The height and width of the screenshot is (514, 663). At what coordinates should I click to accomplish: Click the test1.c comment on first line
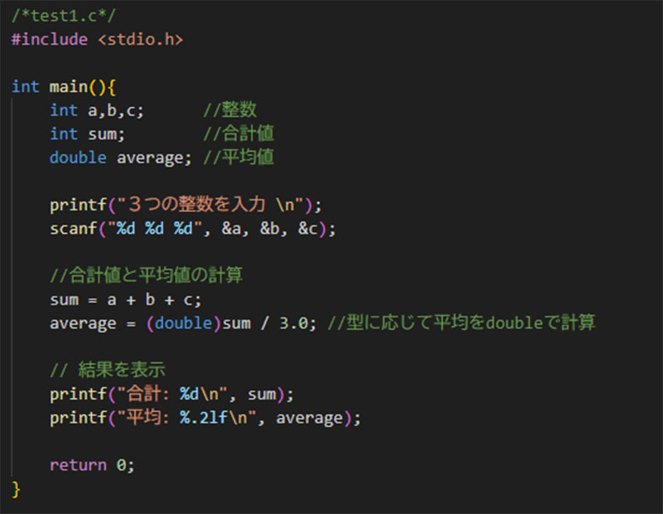click(x=64, y=16)
